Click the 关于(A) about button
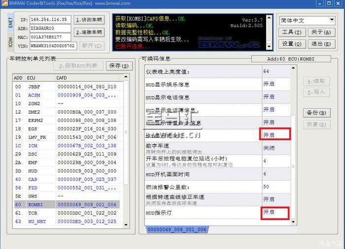 point(320,32)
